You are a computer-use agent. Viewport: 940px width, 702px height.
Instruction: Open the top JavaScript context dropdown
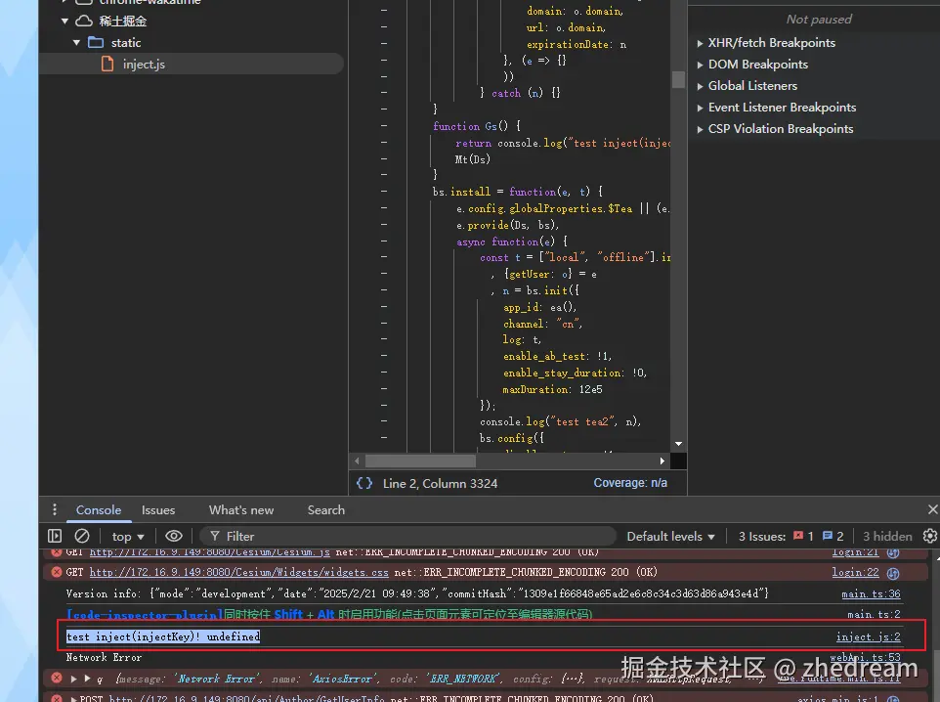(x=127, y=536)
